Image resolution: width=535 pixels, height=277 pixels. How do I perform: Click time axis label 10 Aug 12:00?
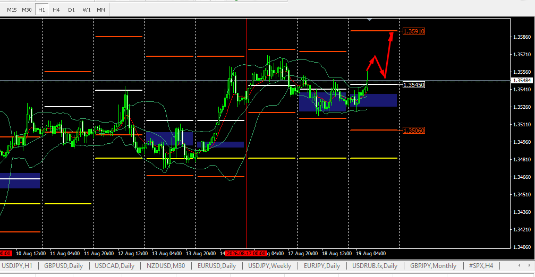[x=31, y=254]
